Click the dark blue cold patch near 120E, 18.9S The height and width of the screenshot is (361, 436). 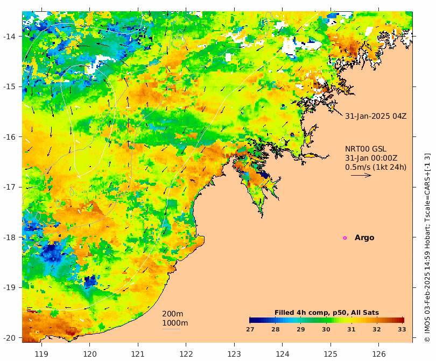pos(90,281)
